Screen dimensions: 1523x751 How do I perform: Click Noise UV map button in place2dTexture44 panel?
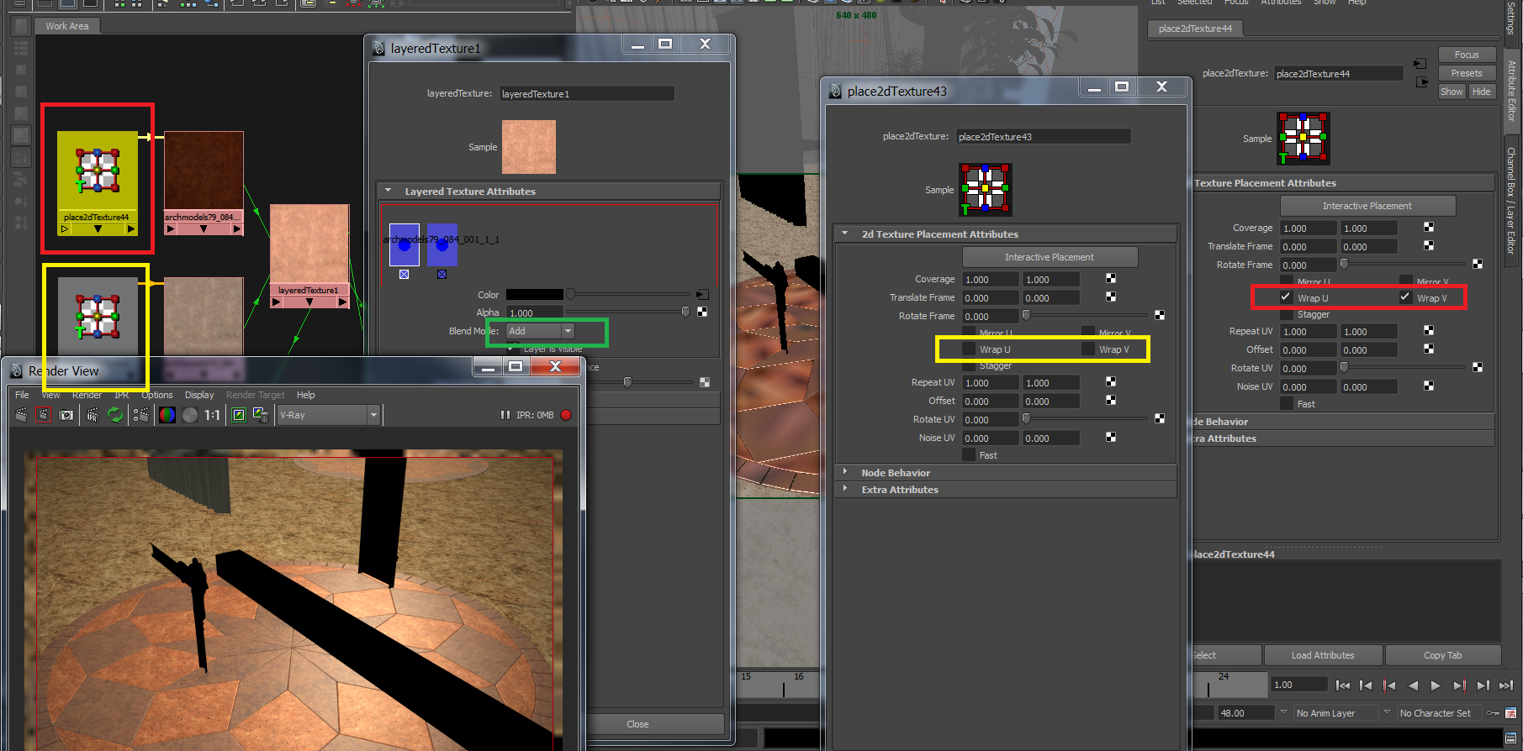pos(1429,386)
